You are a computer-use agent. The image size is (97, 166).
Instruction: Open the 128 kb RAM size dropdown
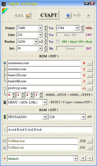[x=83, y=117]
